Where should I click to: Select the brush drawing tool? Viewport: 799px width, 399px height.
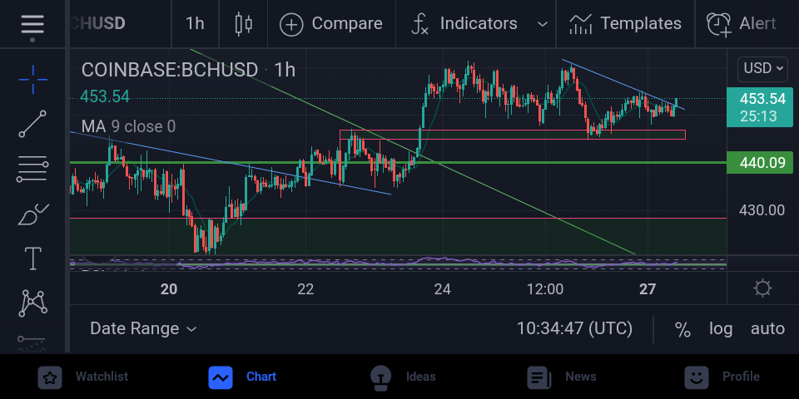(32, 214)
